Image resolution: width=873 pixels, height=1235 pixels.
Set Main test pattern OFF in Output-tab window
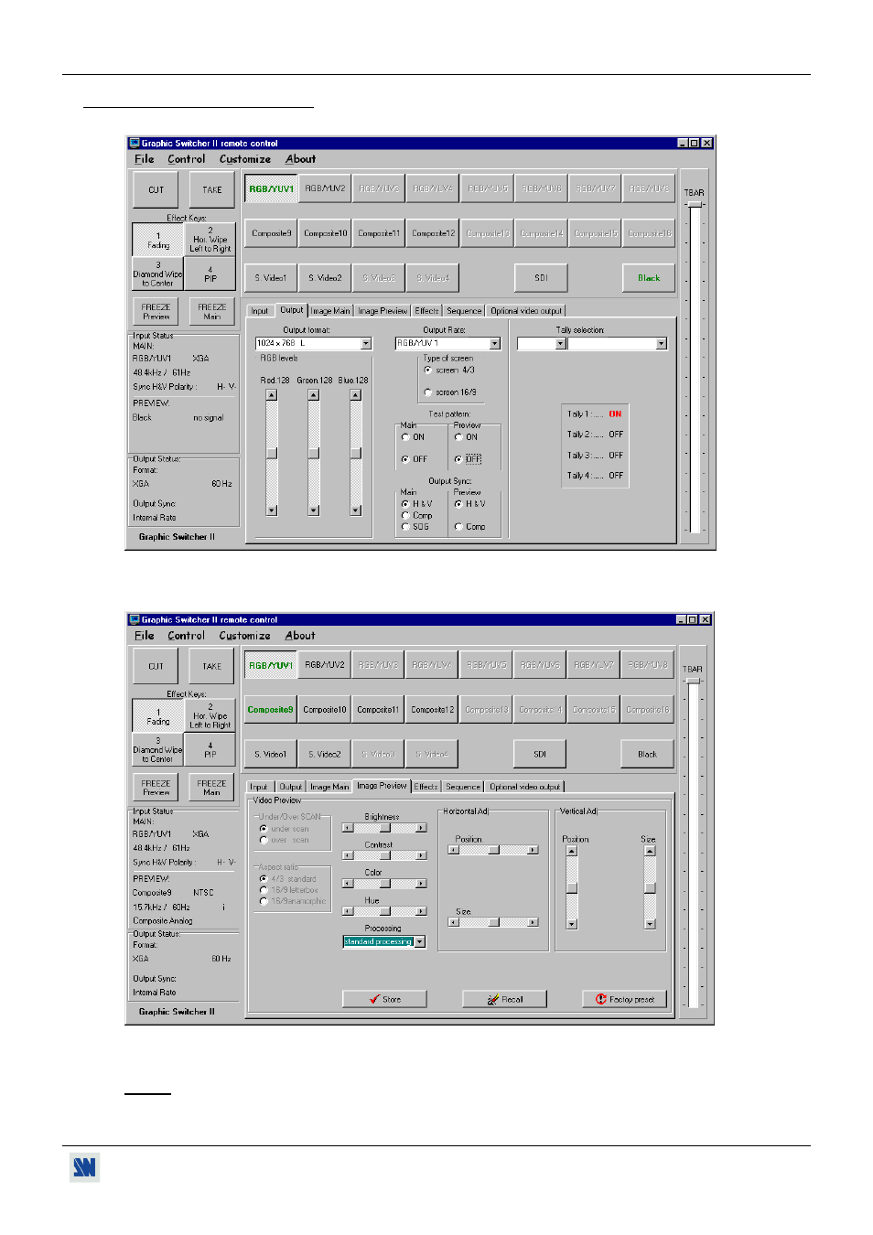coord(405,459)
